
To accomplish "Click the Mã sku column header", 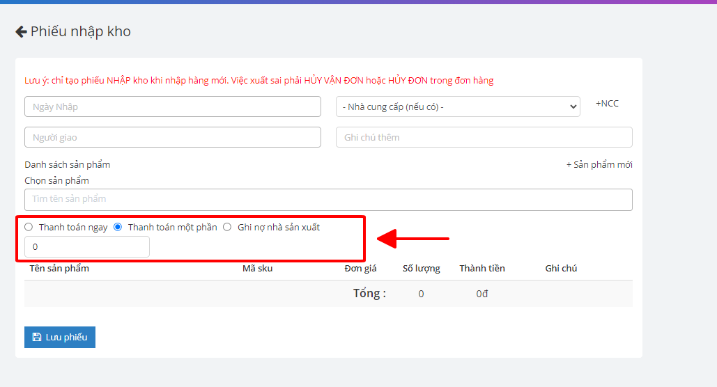I will (257, 269).
